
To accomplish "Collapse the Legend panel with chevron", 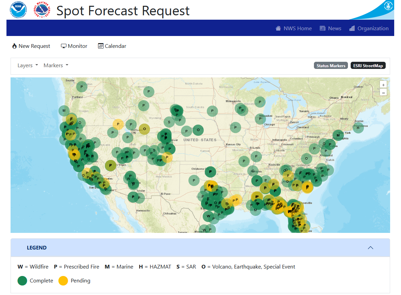I will (x=370, y=248).
